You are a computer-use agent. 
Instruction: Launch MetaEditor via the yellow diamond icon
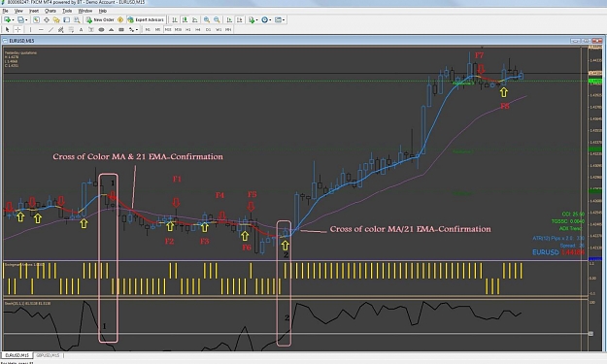click(120, 19)
